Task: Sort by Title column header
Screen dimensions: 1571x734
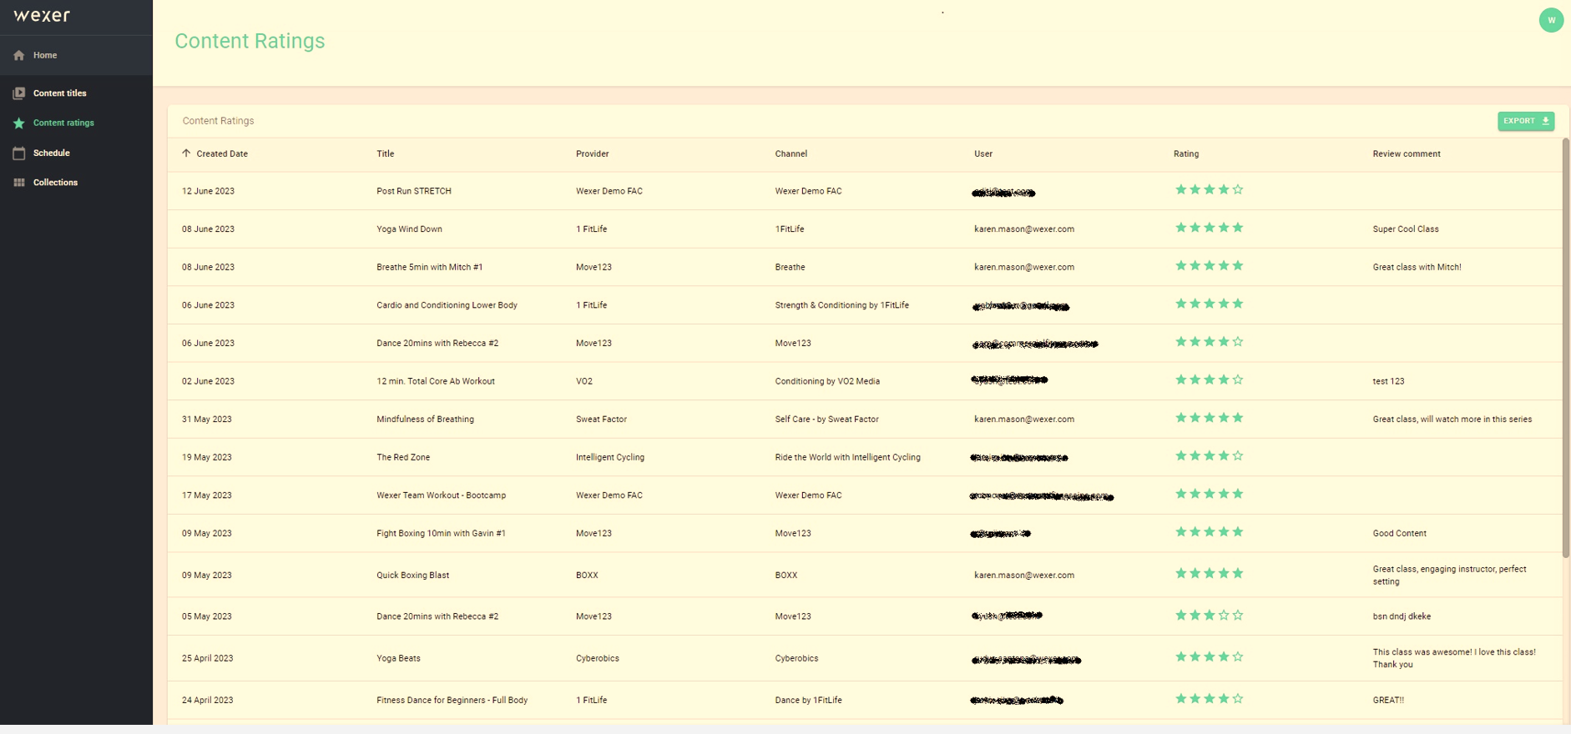Action: pyautogui.click(x=385, y=154)
